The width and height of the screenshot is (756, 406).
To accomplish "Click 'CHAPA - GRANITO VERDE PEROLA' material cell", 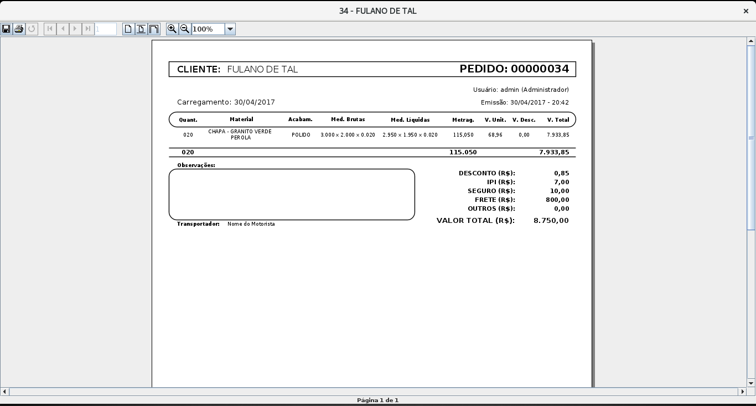I will pyautogui.click(x=240, y=134).
